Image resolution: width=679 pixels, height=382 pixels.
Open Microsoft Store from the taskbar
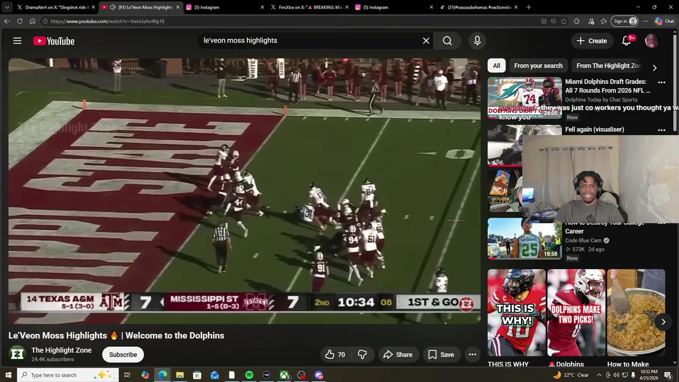coord(197,375)
